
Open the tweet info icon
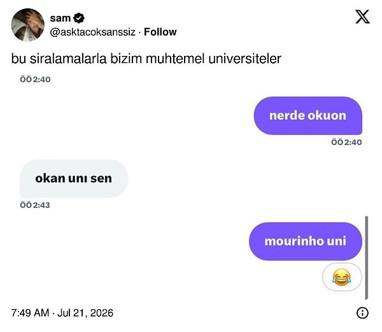362,313
